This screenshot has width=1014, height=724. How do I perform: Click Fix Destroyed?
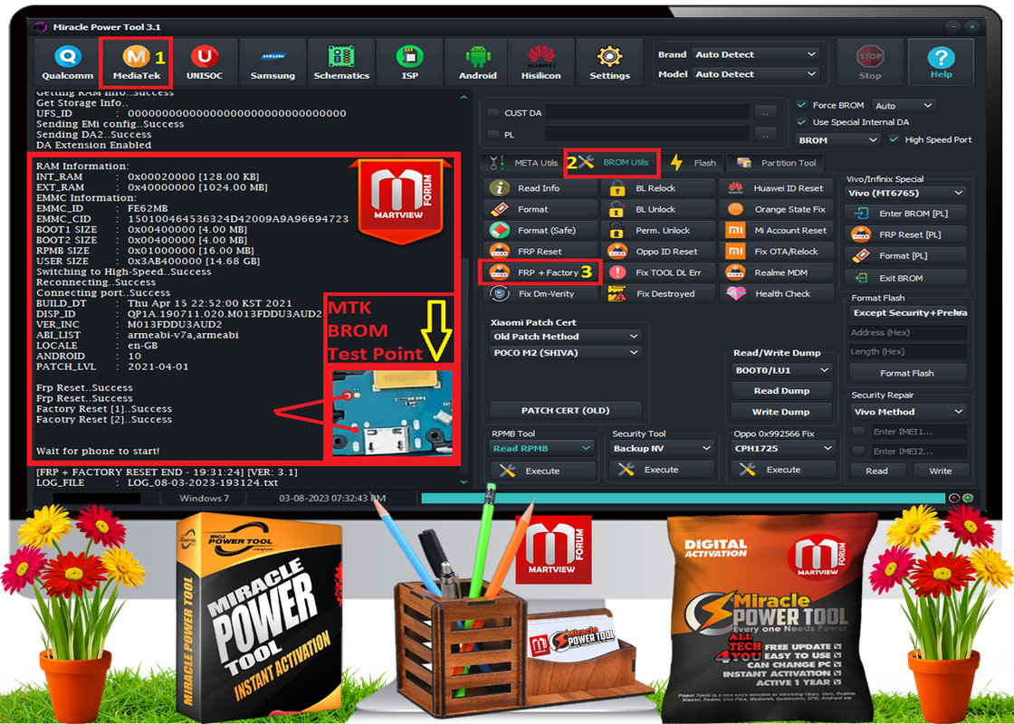(x=658, y=293)
